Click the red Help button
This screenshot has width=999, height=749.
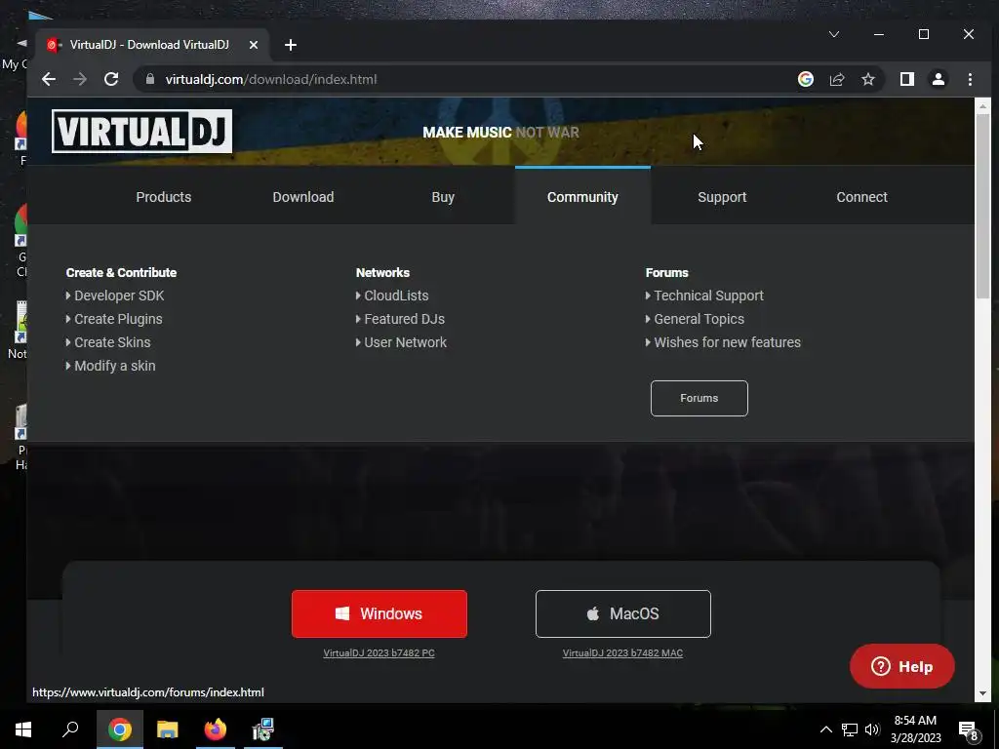901,666
